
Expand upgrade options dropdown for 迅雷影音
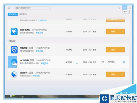[122, 74]
